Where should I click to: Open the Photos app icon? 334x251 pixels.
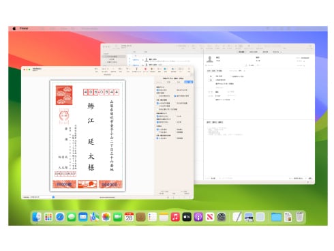(106, 217)
